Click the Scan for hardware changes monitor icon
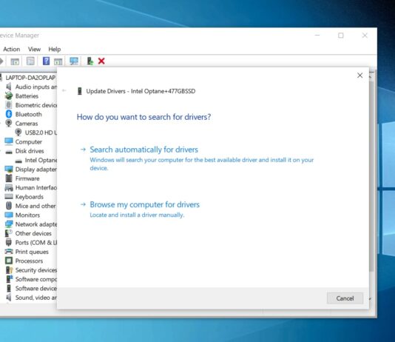Image resolution: width=395 pixels, height=342 pixels. pyautogui.click(x=74, y=61)
